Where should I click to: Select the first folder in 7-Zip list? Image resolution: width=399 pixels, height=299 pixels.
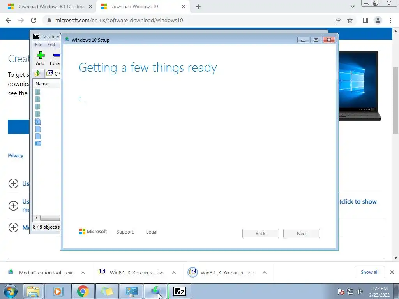pyautogui.click(x=38, y=91)
